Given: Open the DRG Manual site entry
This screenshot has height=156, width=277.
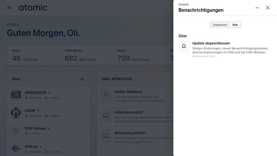Looking at the screenshot, I should [35, 128].
